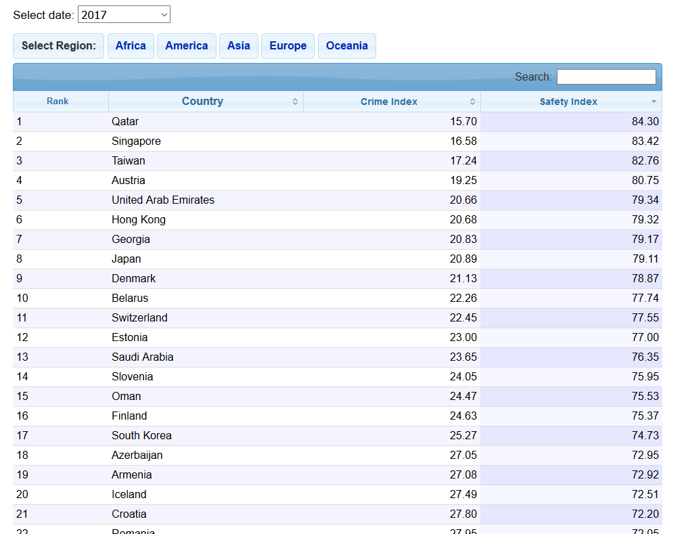684x534 pixels.
Task: Filter by the Africa region
Action: click(x=131, y=46)
